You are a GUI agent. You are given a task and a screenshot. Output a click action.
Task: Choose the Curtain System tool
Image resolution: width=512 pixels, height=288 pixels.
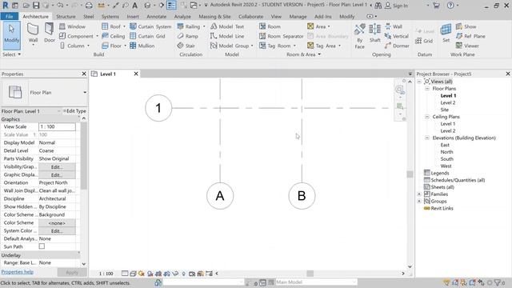(x=150, y=26)
